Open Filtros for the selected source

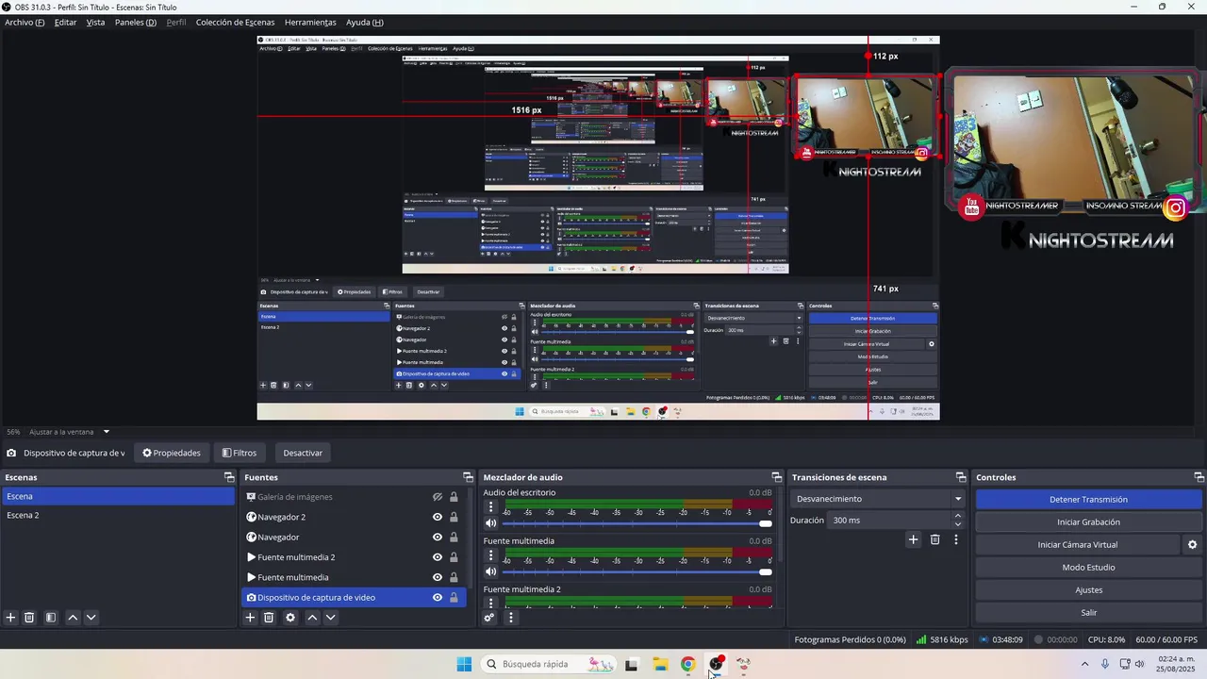coord(240,453)
